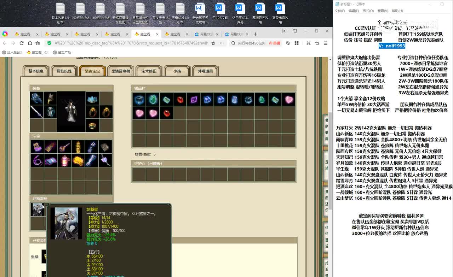This screenshot has width=453, height=277.
Task: Click the browser undo arrow icon
Action: coord(317,43)
